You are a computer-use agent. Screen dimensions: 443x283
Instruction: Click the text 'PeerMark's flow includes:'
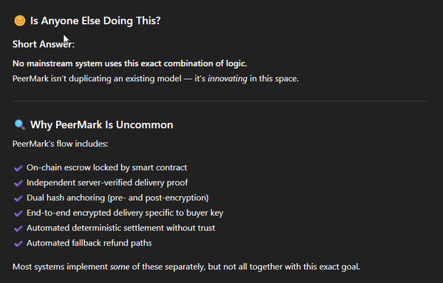coord(61,144)
